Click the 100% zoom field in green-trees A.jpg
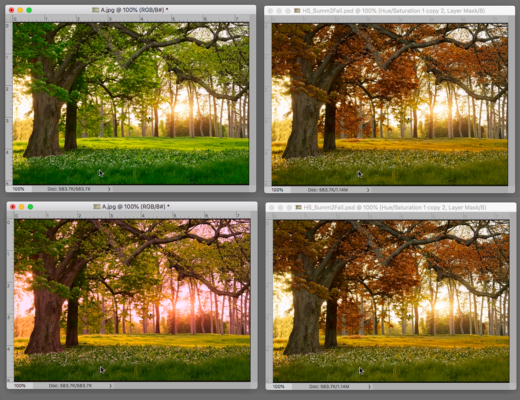This screenshot has width=520, height=400. (x=18, y=189)
